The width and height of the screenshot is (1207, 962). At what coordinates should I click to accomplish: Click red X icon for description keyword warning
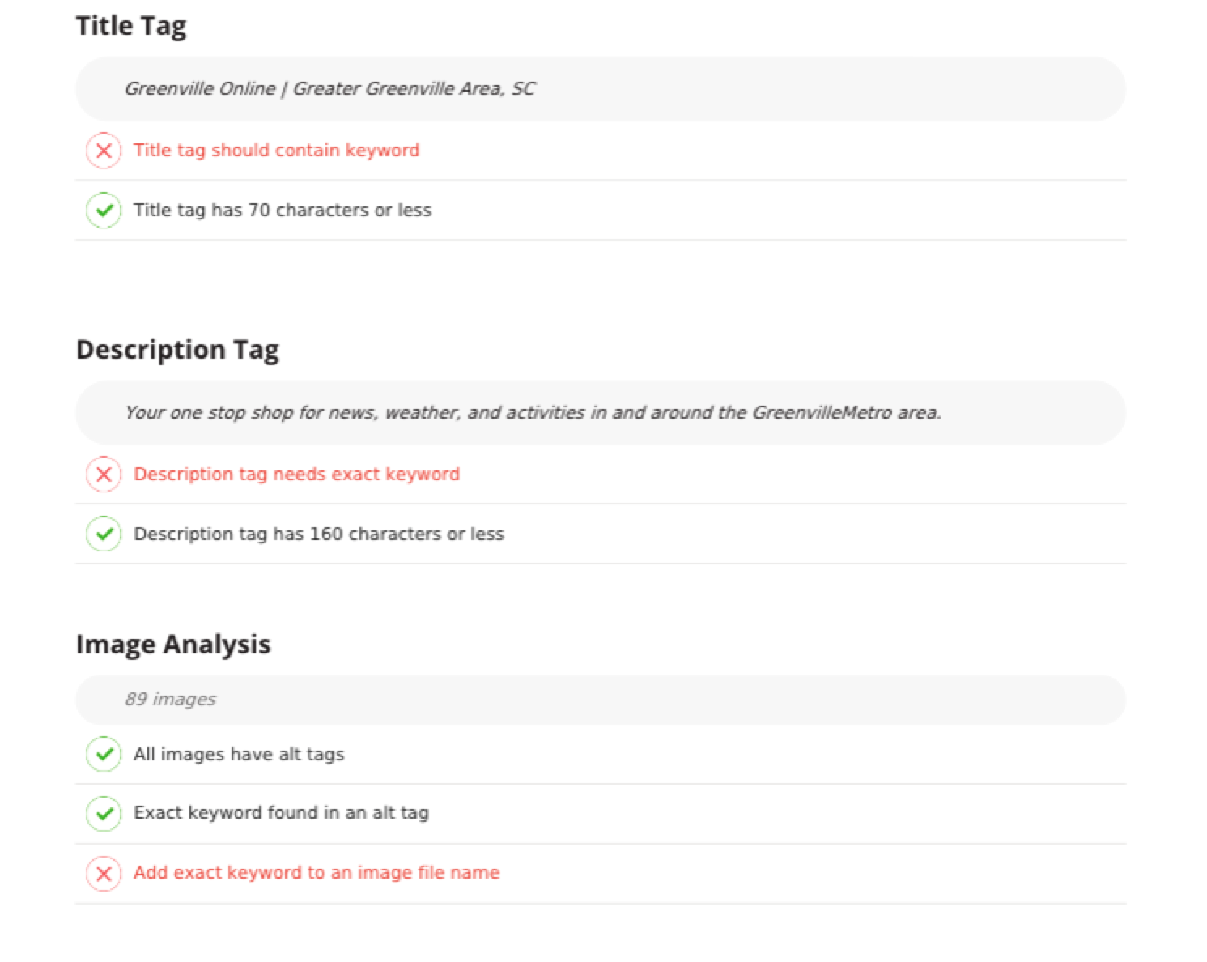104,475
